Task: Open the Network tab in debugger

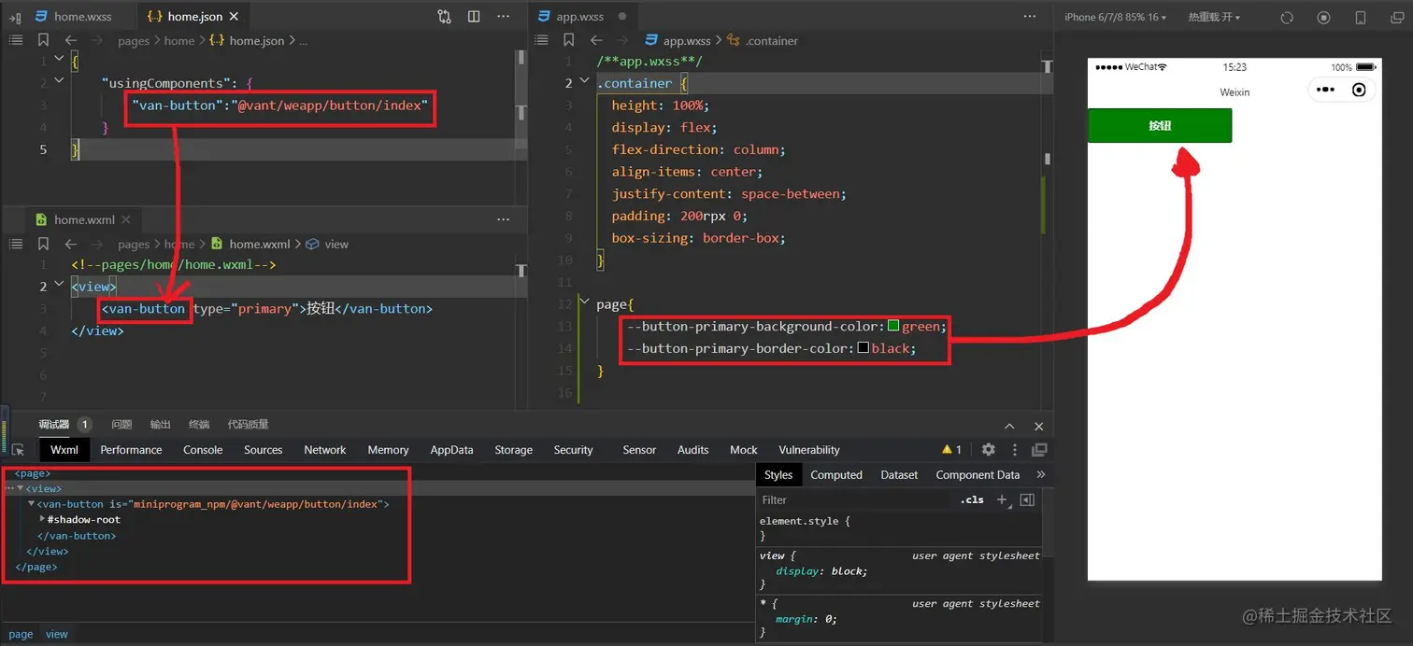Action: tap(325, 450)
